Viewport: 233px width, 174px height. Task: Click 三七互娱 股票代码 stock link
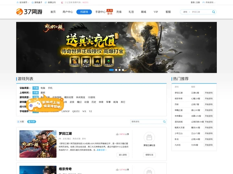(75, 2)
